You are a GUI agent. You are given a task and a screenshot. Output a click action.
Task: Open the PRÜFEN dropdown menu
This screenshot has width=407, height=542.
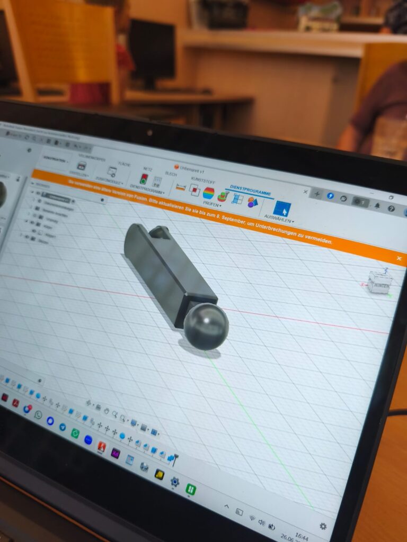[212, 204]
